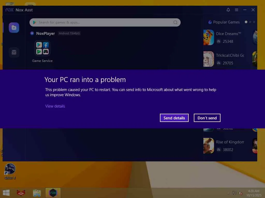Collapse the NoxPlayer section arrow
Viewport: 265px width, 198px height.
click(x=32, y=33)
